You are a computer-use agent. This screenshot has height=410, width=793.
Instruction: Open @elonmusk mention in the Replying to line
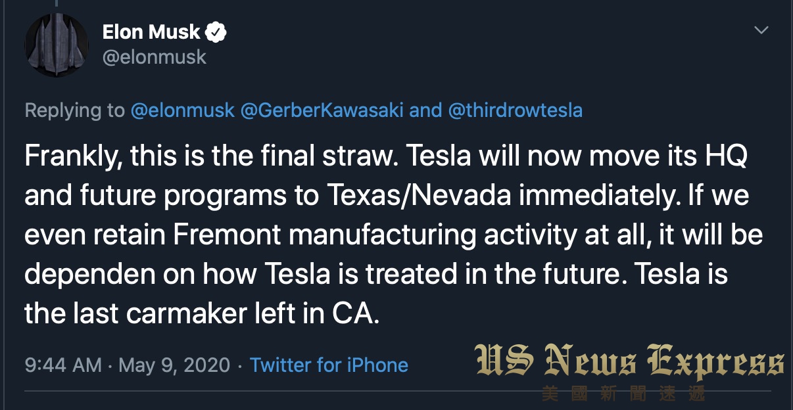click(x=182, y=110)
